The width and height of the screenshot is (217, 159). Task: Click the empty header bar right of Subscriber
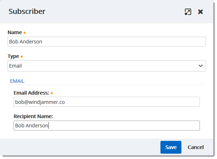tap(114, 11)
